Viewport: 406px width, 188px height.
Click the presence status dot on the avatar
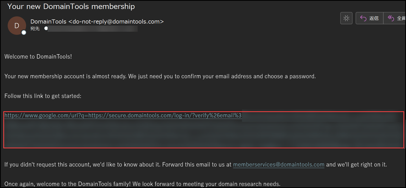(24, 32)
